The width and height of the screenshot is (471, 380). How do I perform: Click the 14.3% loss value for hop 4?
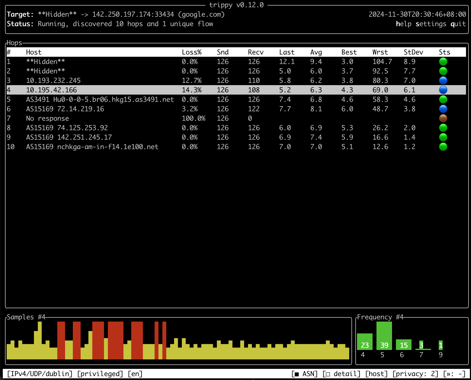192,90
